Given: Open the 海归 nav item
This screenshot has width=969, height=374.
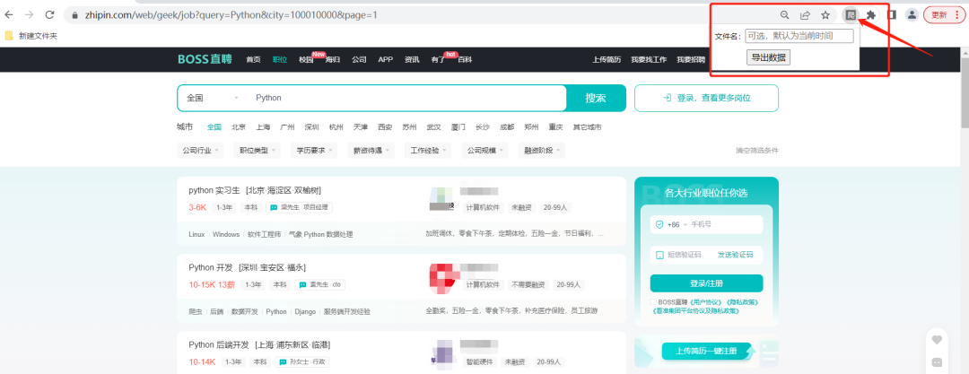Looking at the screenshot, I should click(333, 60).
